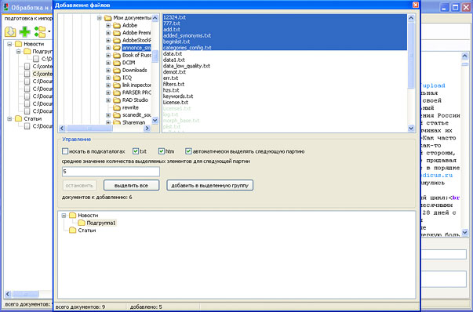The height and width of the screenshot is (312, 473).
Task: Select the ICQ folder in directory tree
Action: (x=127, y=78)
